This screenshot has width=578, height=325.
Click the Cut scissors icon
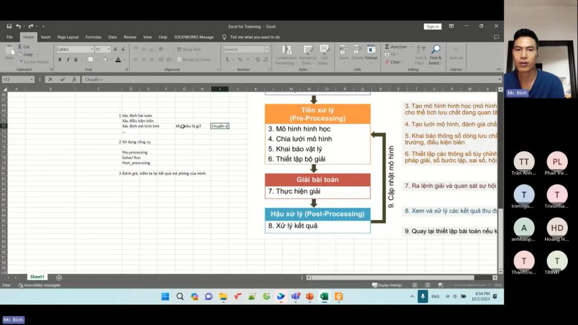click(20, 47)
